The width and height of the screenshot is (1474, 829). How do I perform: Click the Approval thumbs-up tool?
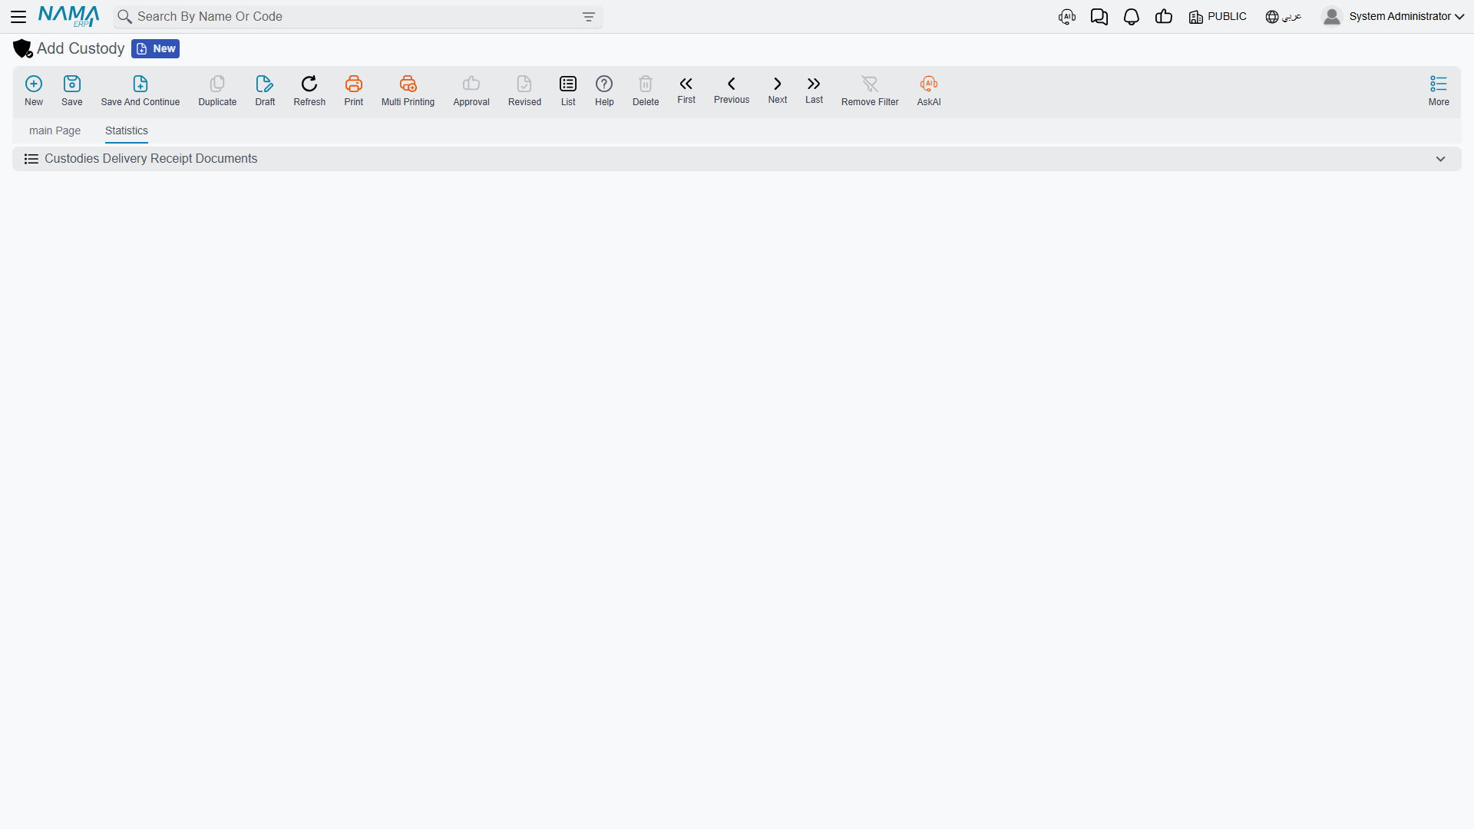(x=471, y=91)
